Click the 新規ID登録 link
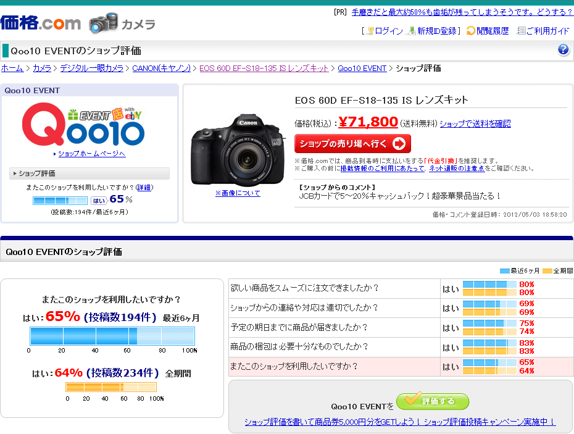The width and height of the screenshot is (574, 434). pyautogui.click(x=437, y=31)
